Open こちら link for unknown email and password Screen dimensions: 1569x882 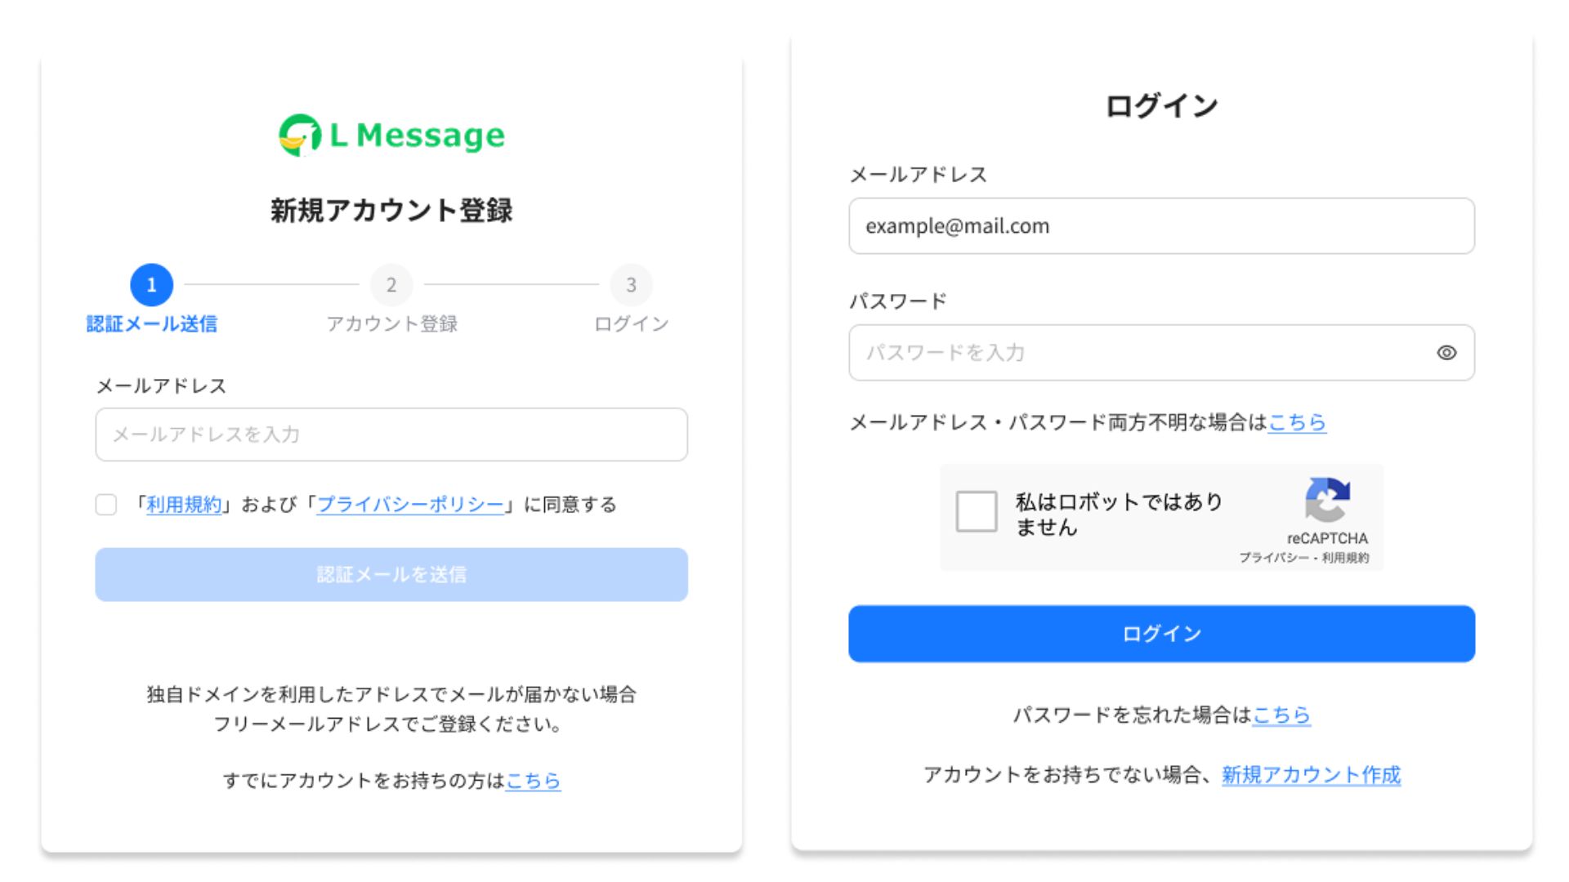point(1297,422)
